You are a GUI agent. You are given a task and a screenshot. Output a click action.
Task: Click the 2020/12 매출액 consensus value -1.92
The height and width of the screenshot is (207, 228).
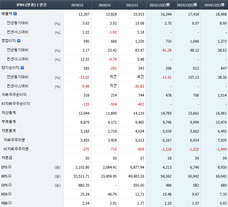113,32
